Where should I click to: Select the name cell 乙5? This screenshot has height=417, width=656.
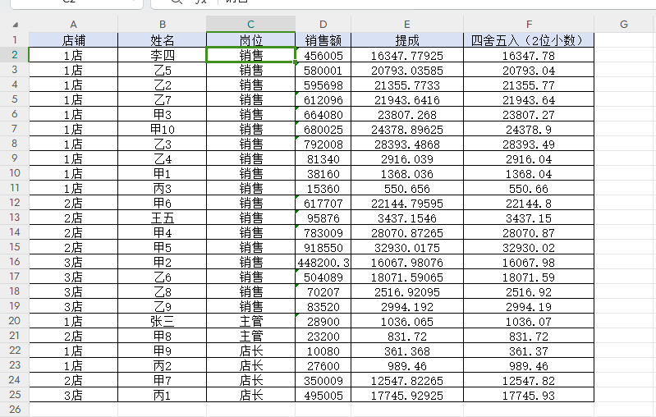pyautogui.click(x=163, y=70)
